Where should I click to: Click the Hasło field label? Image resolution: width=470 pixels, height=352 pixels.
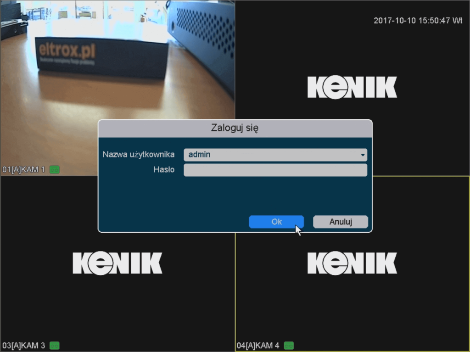164,170
